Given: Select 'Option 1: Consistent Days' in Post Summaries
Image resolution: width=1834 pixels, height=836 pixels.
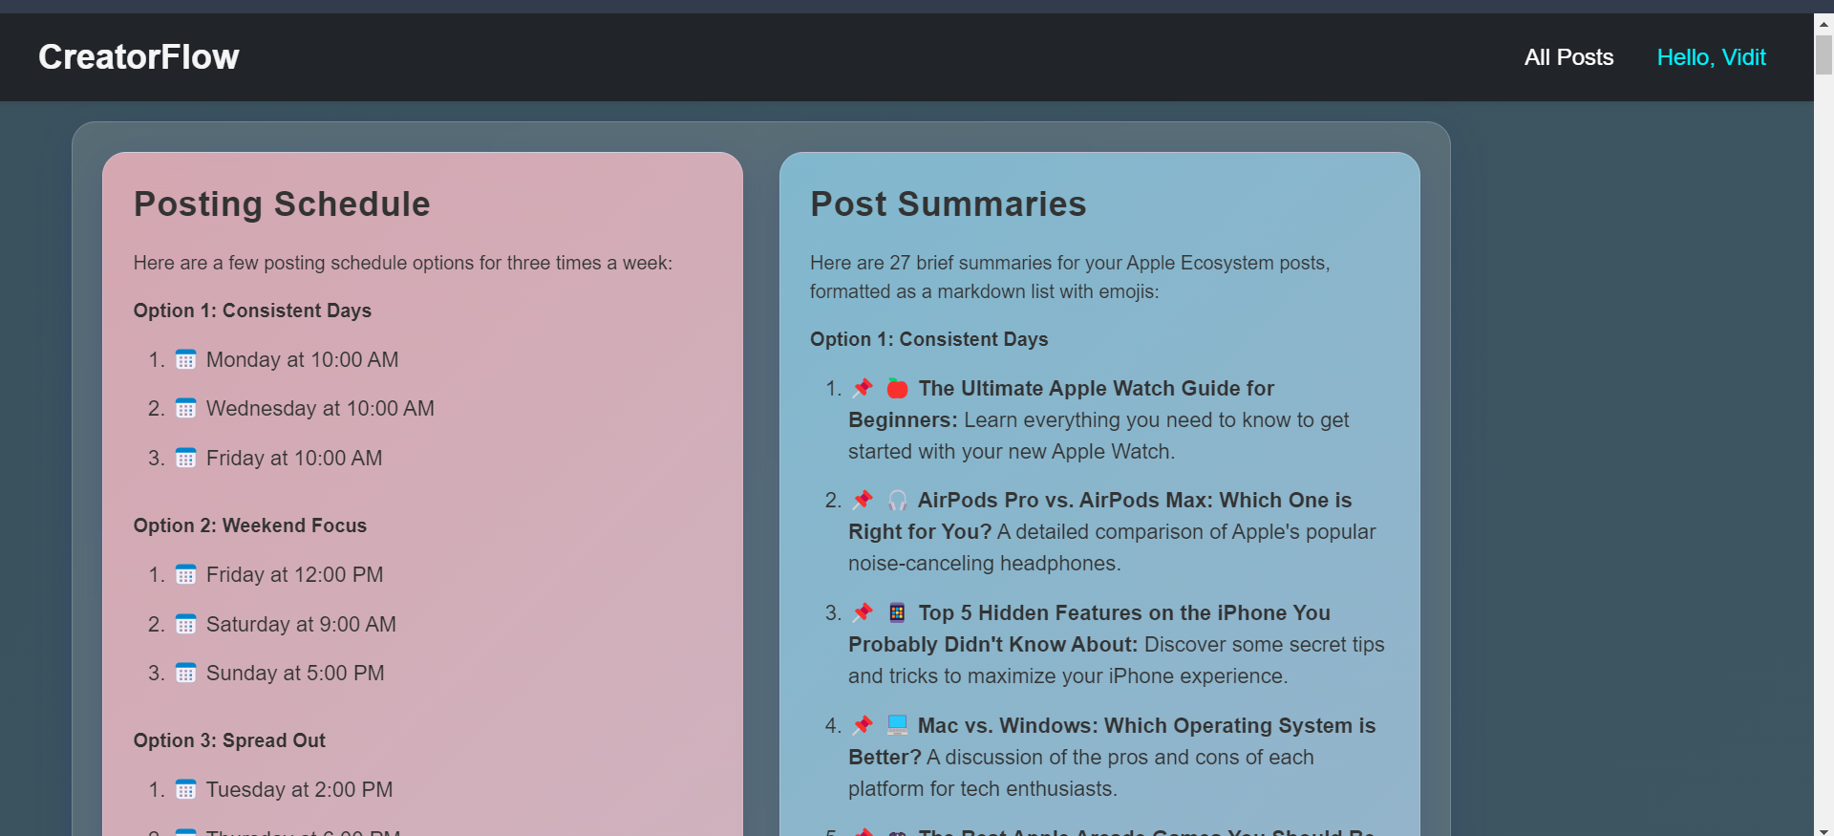Looking at the screenshot, I should (929, 339).
